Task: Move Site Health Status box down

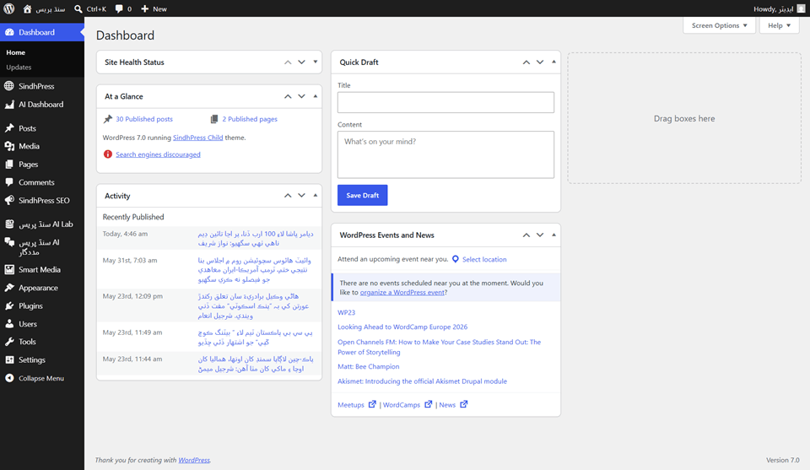Action: pyautogui.click(x=302, y=62)
